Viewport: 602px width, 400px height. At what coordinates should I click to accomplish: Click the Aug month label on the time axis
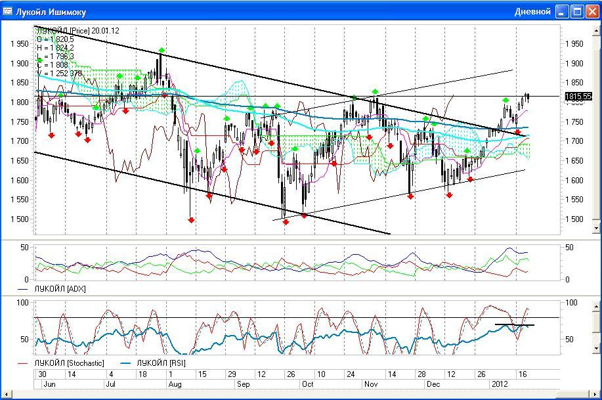175,384
